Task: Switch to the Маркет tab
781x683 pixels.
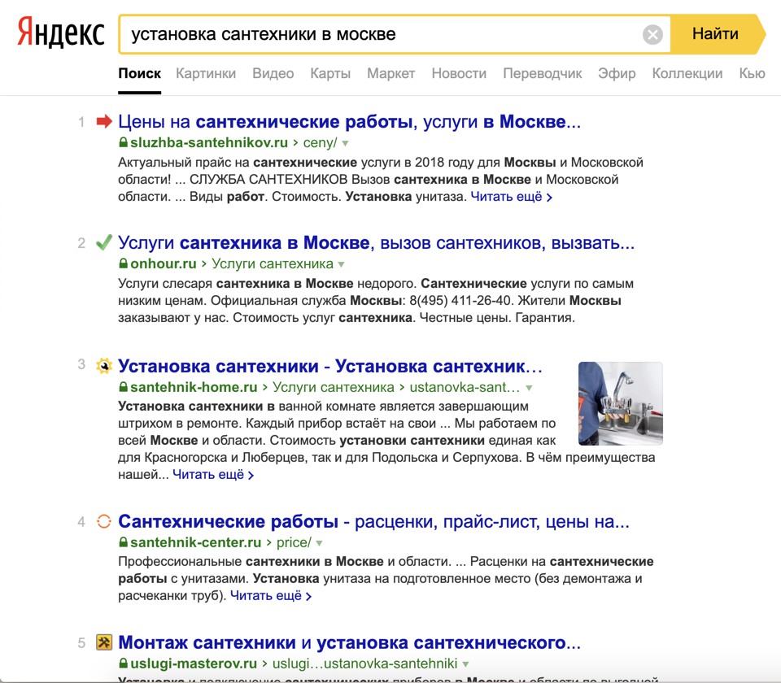Action: pyautogui.click(x=391, y=74)
